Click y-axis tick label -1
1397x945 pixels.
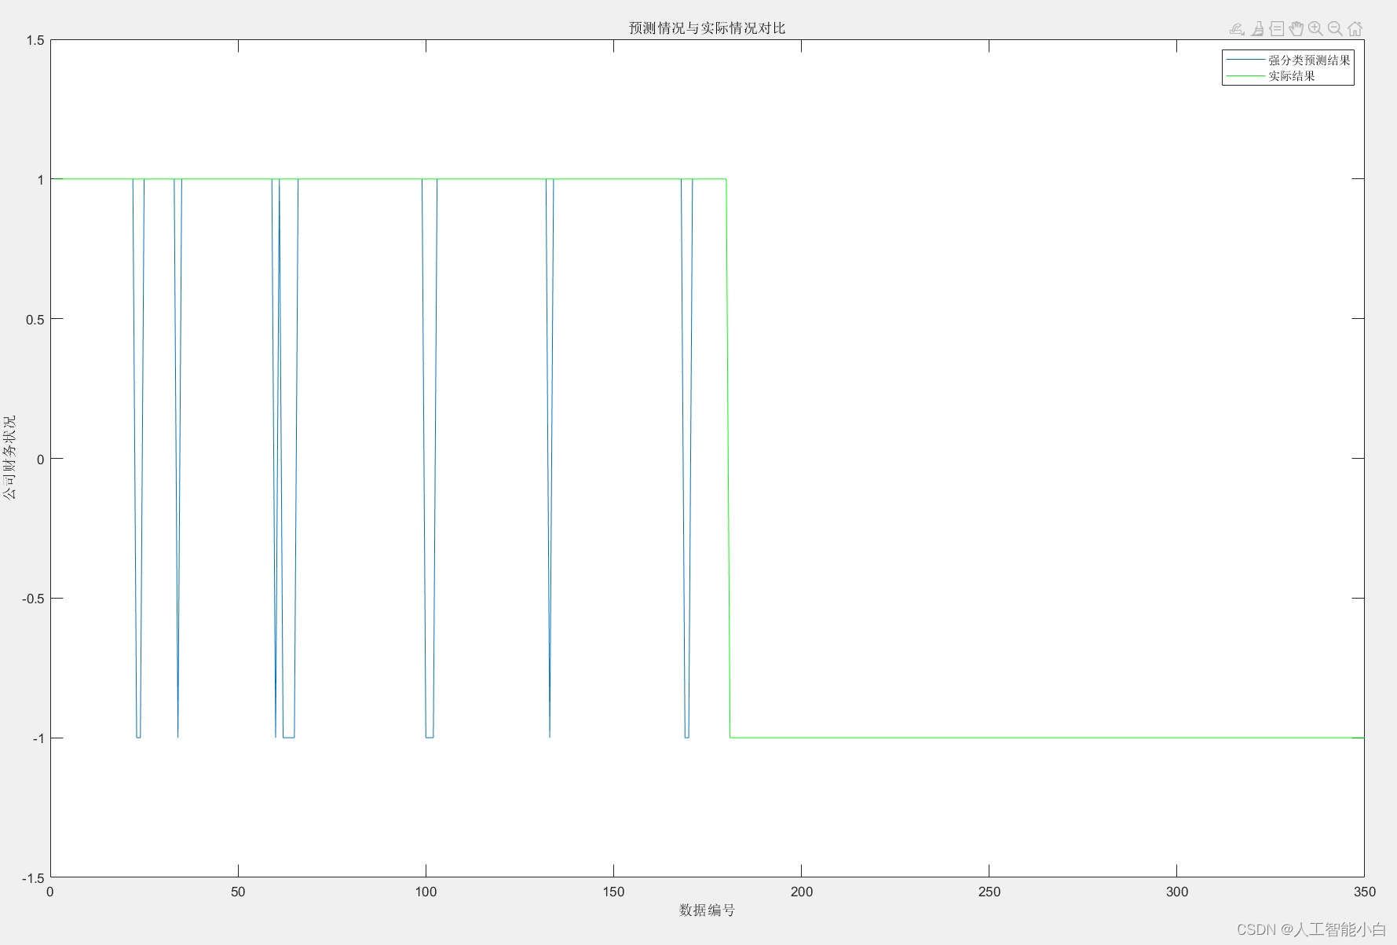click(38, 738)
